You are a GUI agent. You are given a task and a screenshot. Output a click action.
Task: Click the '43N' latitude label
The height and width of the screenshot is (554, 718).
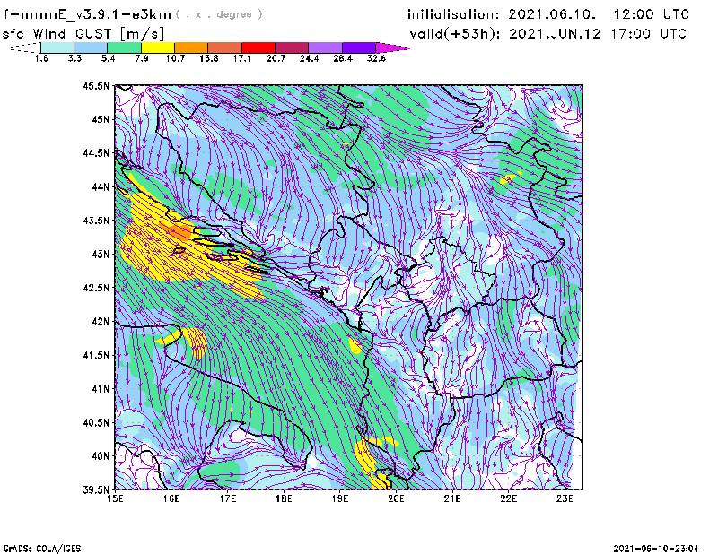[x=101, y=255]
